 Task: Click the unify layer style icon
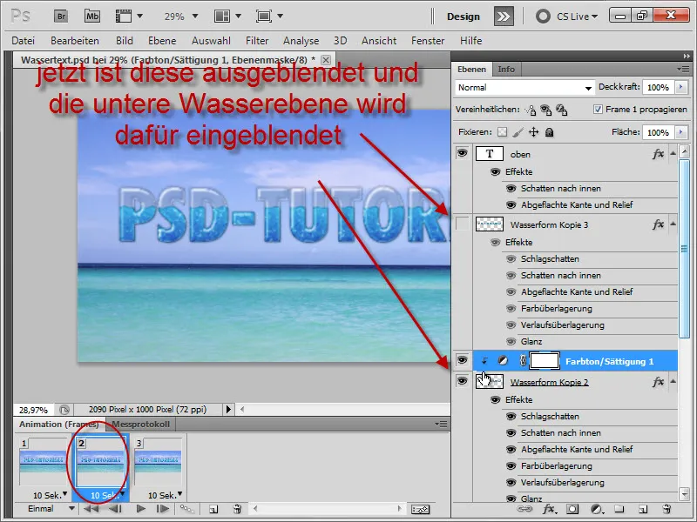(x=561, y=110)
